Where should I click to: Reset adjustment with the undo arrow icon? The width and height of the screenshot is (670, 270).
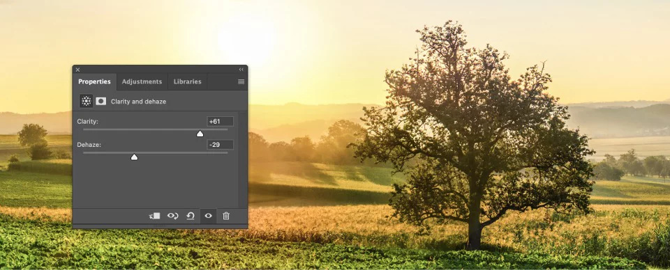coord(191,216)
